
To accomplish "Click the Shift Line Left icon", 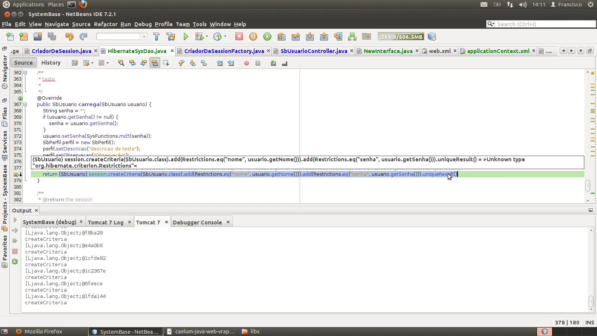I will tap(220, 63).
